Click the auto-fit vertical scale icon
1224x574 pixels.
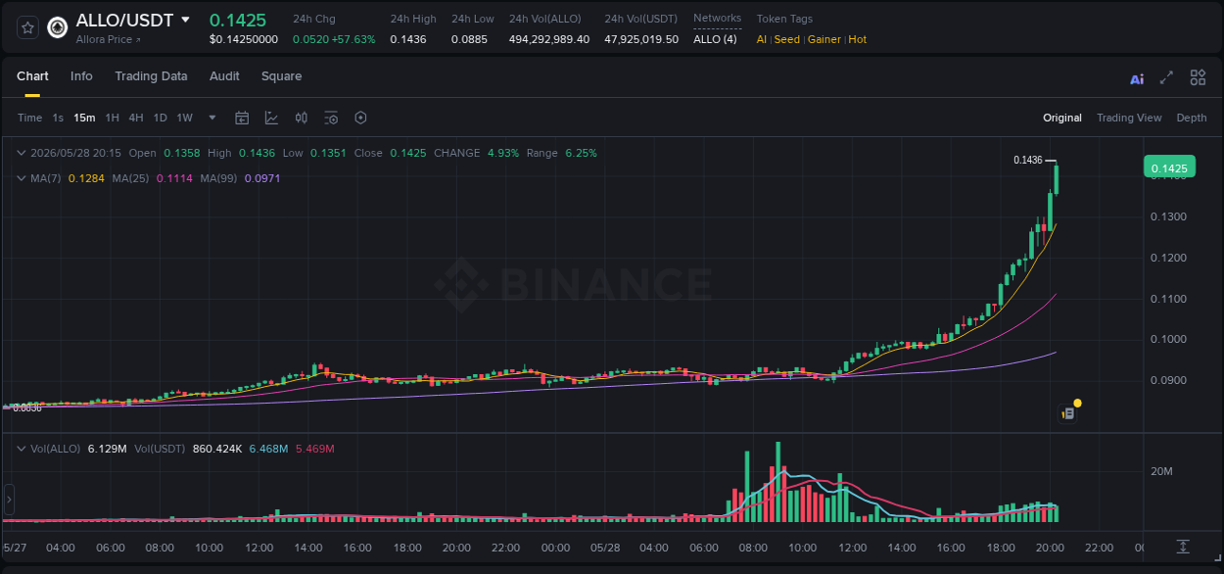click(1183, 547)
